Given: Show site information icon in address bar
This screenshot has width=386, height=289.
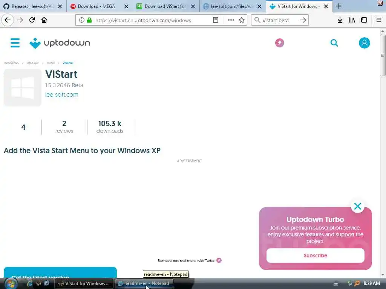Looking at the screenshot, I should (x=81, y=20).
